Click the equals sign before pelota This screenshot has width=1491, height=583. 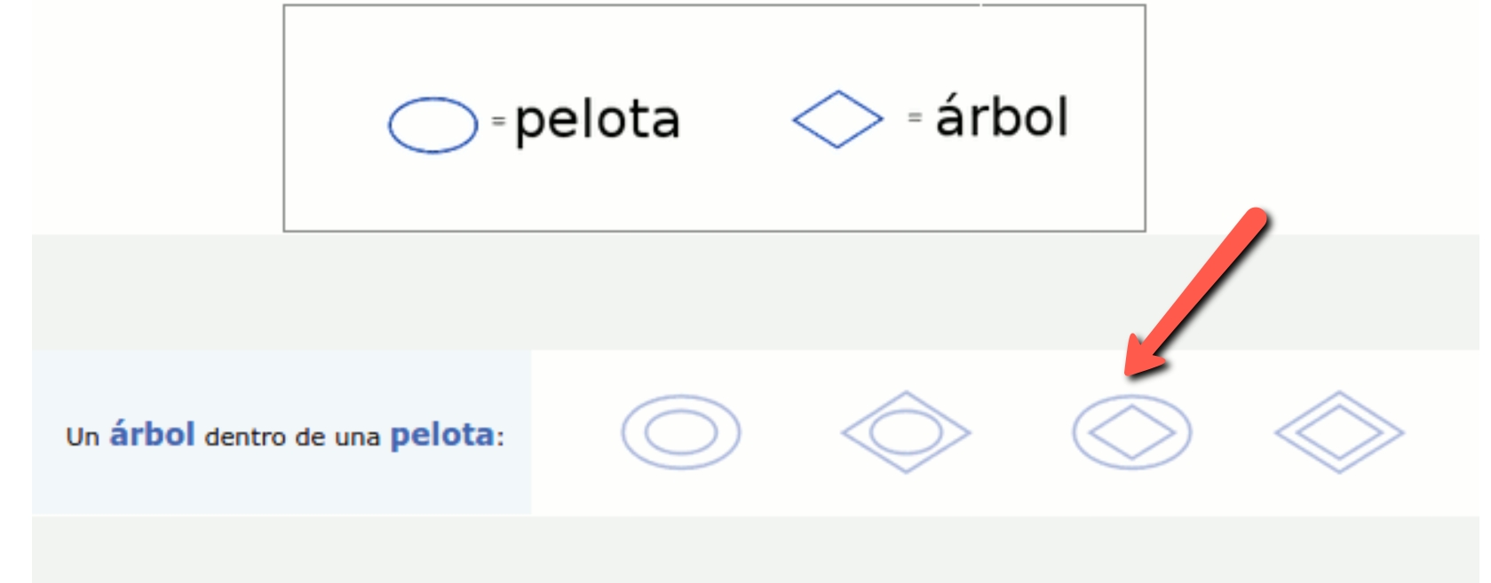pyautogui.click(x=498, y=120)
